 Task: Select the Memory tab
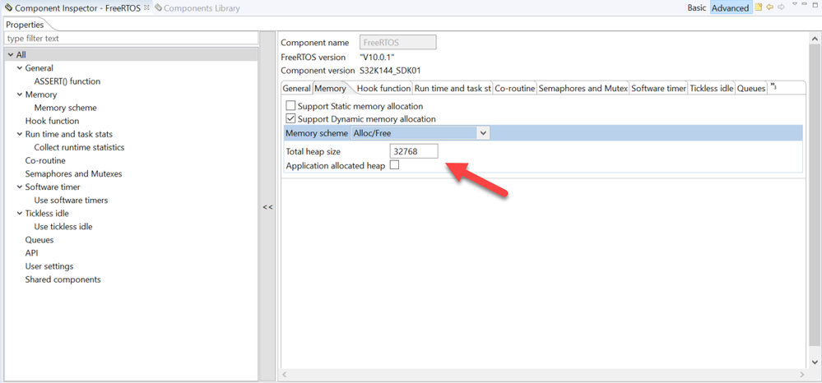tap(330, 89)
